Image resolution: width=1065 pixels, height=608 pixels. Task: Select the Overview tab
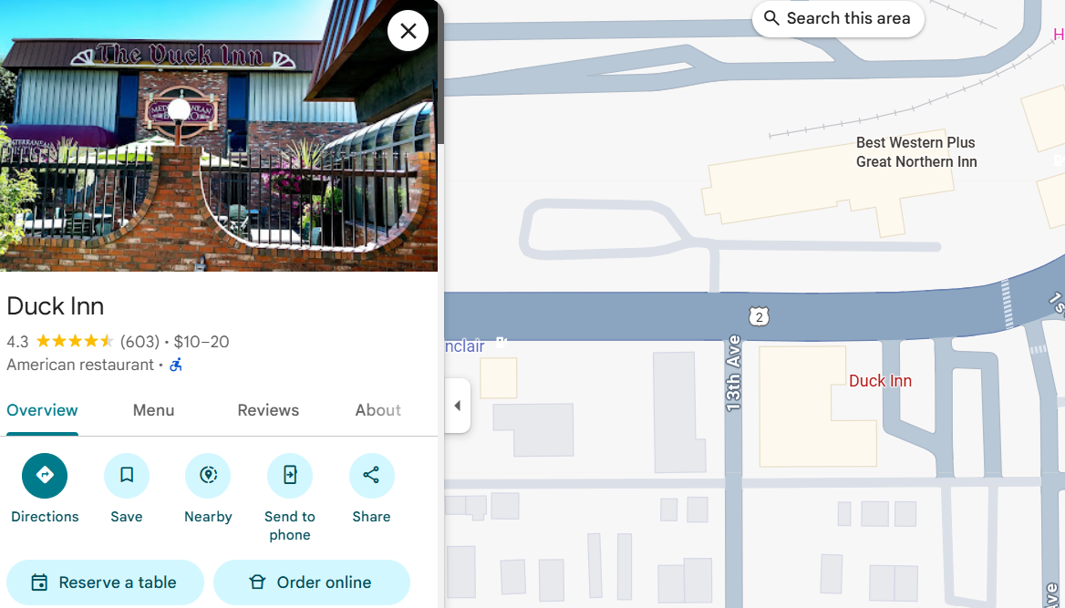coord(42,410)
